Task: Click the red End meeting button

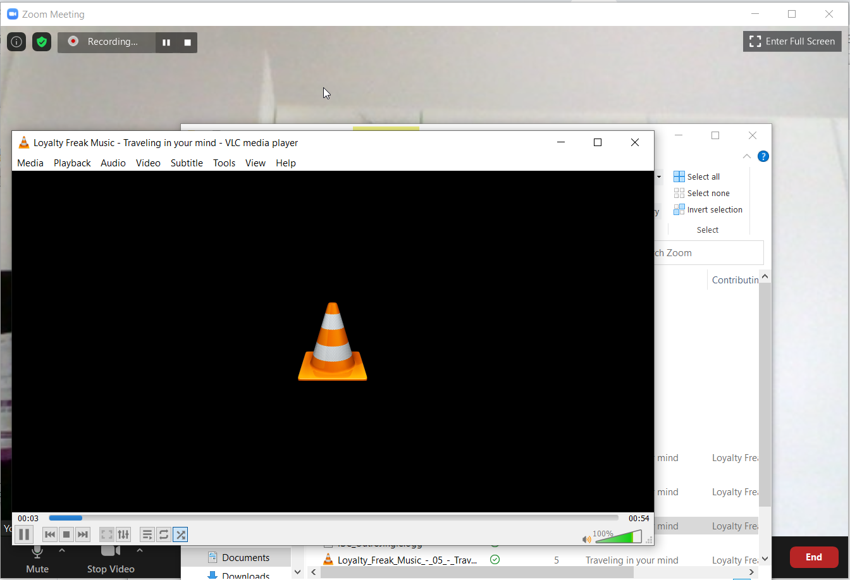Action: click(813, 557)
